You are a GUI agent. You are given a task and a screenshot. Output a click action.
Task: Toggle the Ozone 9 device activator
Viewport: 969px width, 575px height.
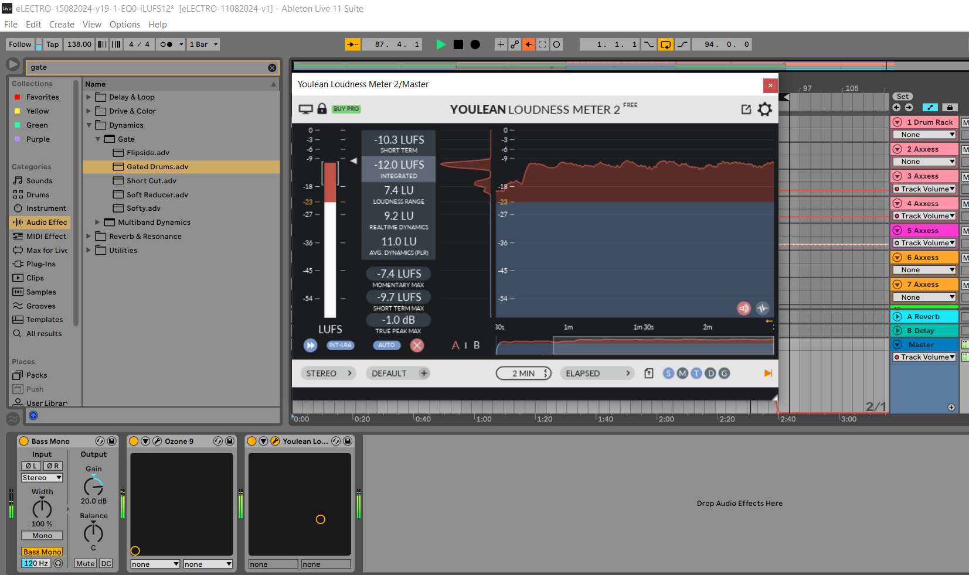[x=134, y=441]
